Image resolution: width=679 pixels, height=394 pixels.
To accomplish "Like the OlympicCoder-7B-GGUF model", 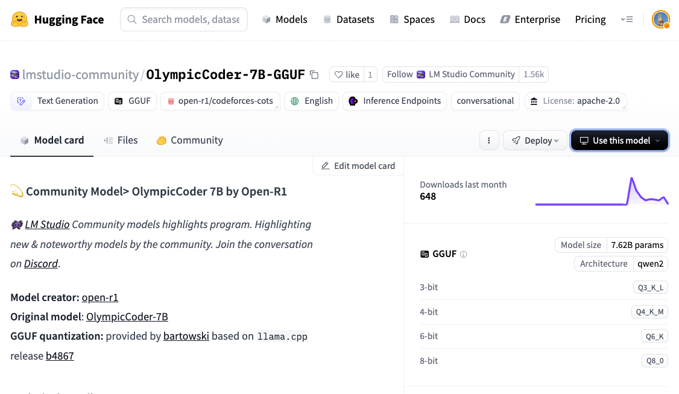I will [347, 75].
